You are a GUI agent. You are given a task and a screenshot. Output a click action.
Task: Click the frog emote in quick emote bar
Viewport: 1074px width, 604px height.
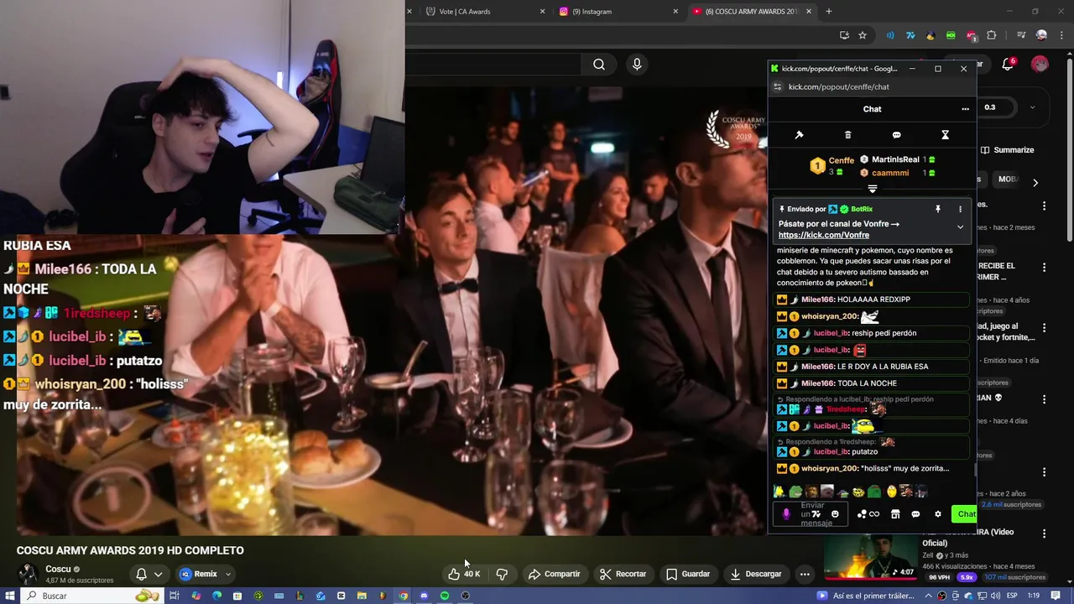[x=795, y=492]
